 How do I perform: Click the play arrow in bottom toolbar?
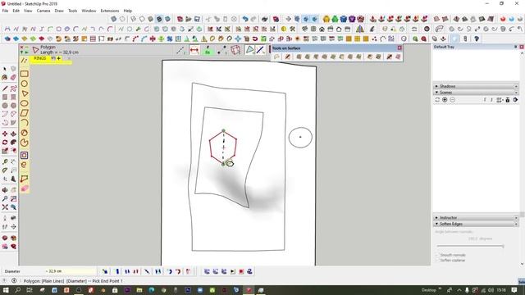(x=233, y=271)
